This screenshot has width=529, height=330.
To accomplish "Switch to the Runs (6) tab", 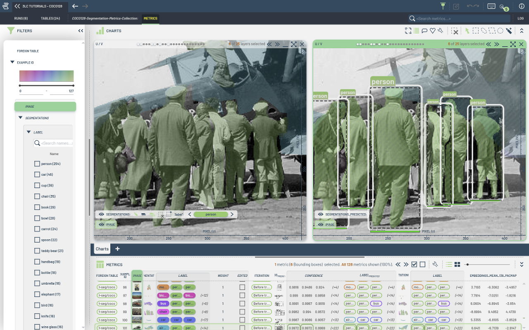I will tap(21, 19).
